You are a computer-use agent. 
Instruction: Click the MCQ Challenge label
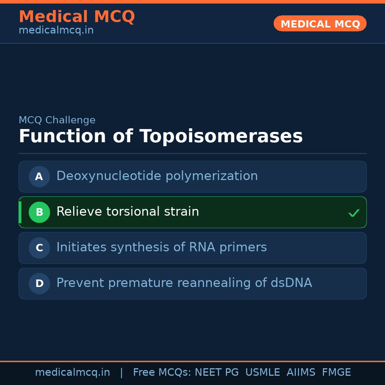click(57, 120)
